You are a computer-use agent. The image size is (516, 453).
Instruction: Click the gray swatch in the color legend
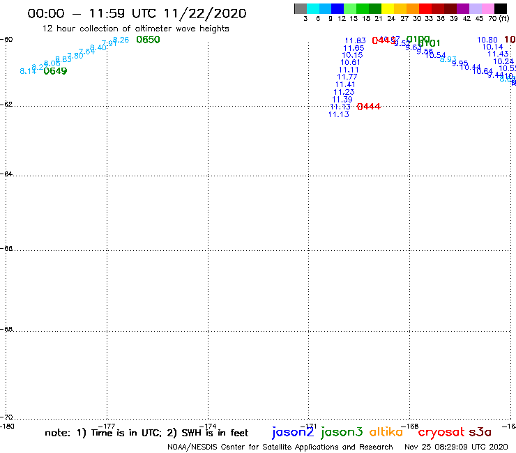point(301,8)
